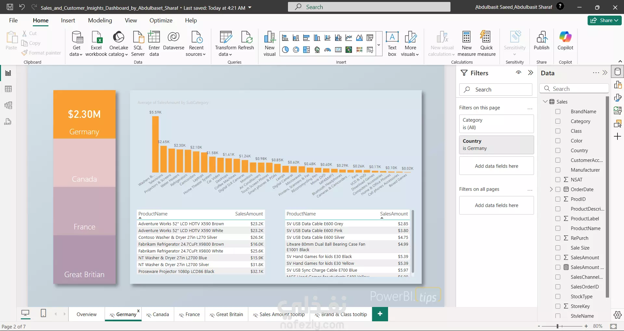The height and width of the screenshot is (331, 624).
Task: Check the BrandName field
Action: coord(558,112)
